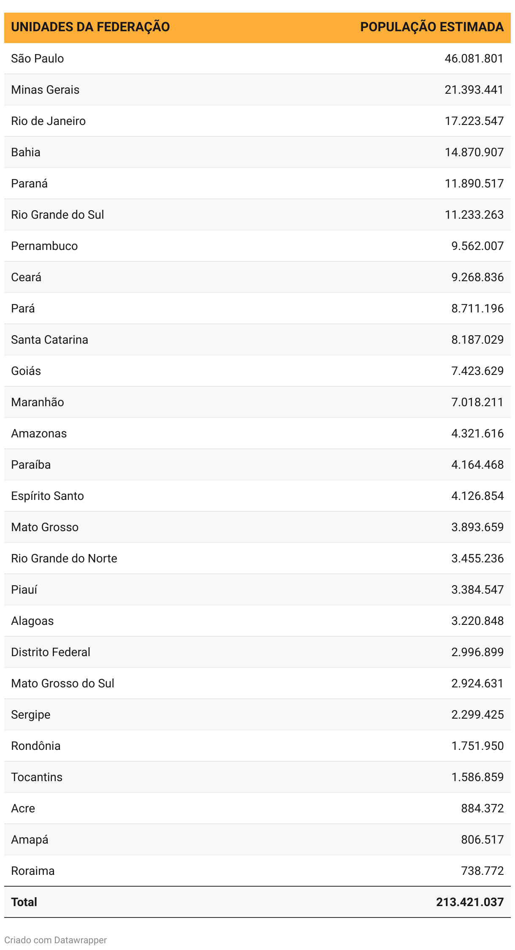Open the 'Criado com Datawrapper' link
The image size is (515, 950).
[55, 940]
